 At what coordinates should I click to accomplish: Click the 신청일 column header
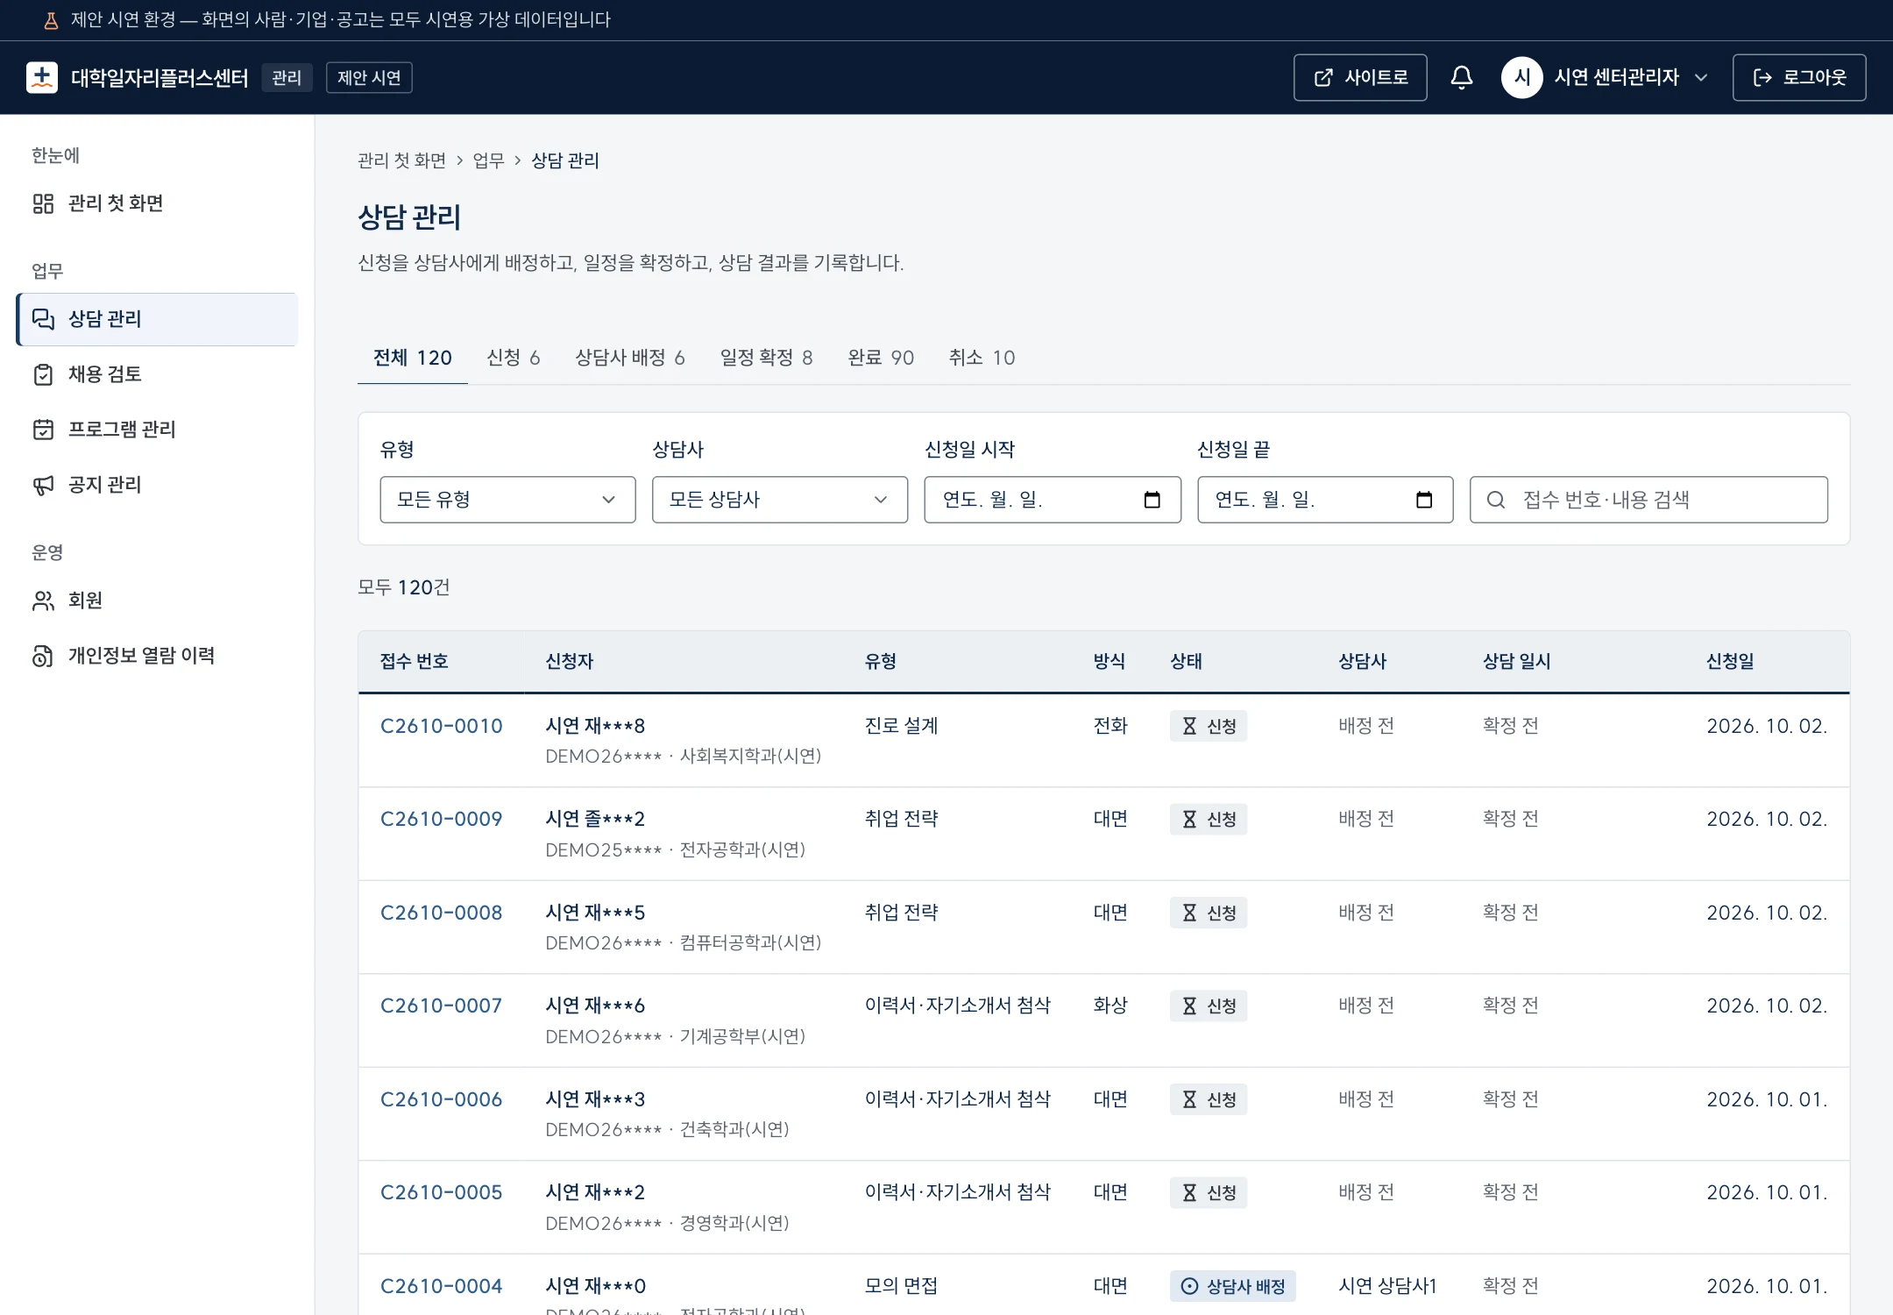point(1729,661)
